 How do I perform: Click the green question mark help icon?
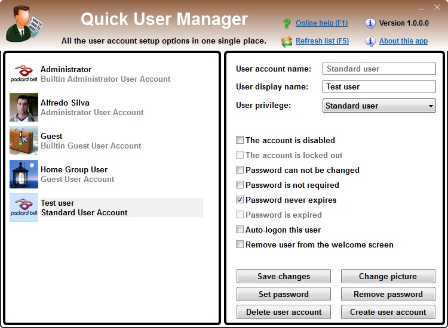tap(286, 23)
